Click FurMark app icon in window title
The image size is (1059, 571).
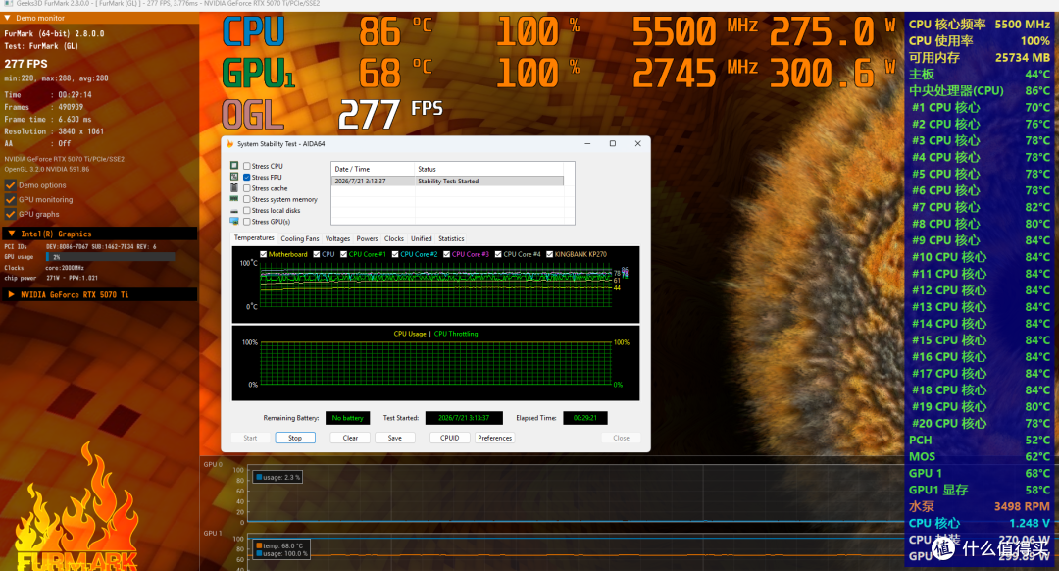pyautogui.click(x=8, y=3)
